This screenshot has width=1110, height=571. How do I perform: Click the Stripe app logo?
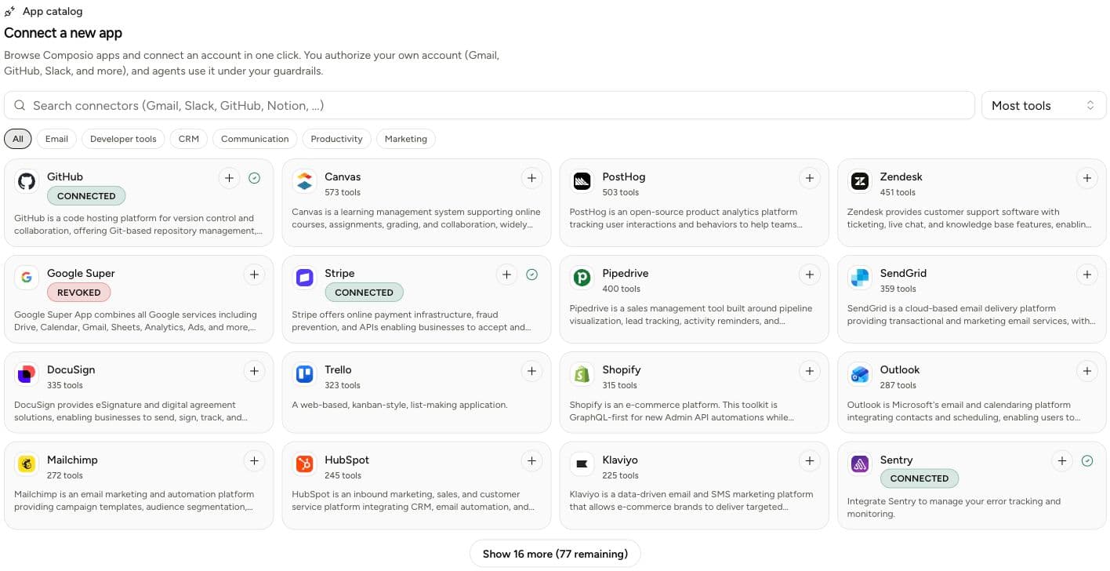point(304,278)
